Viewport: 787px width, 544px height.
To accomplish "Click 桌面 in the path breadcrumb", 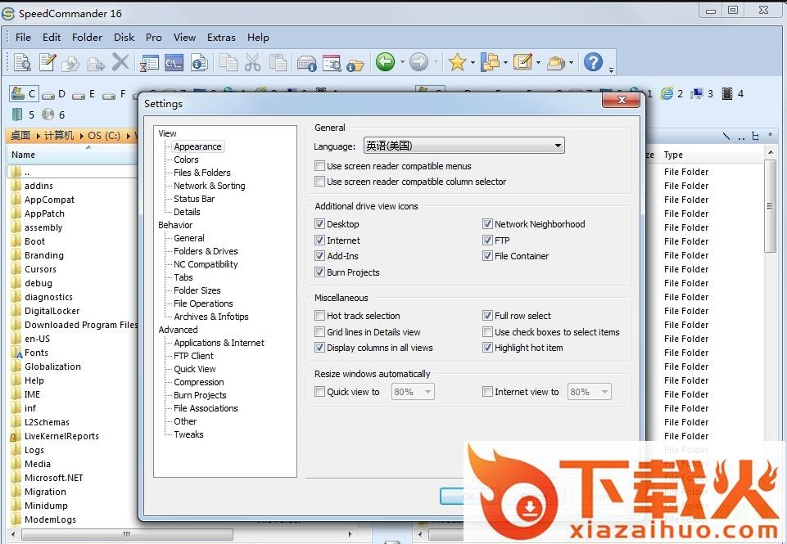I will coord(20,135).
